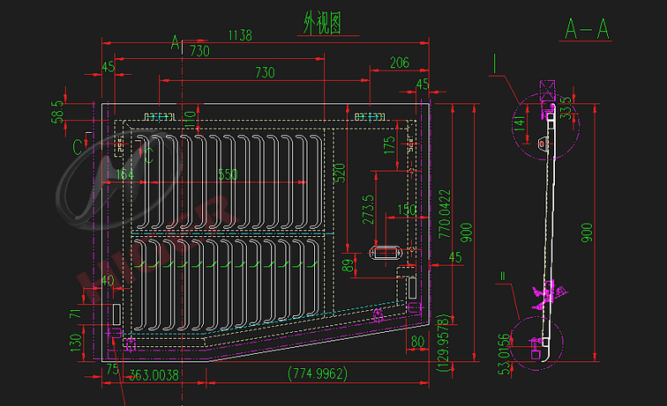Select the 550 horizontal dimension text
667x406 pixels.
[x=228, y=175]
